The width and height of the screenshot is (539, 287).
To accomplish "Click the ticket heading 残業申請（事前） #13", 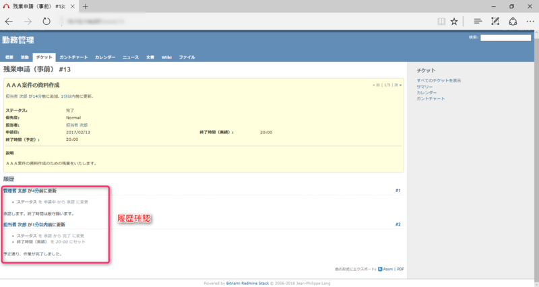I will coord(37,69).
